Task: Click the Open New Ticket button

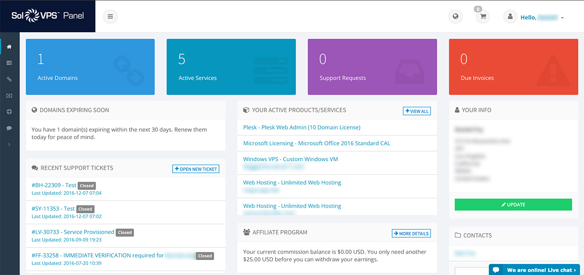Action: [196, 169]
